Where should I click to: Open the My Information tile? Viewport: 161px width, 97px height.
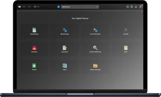pos(65,31)
